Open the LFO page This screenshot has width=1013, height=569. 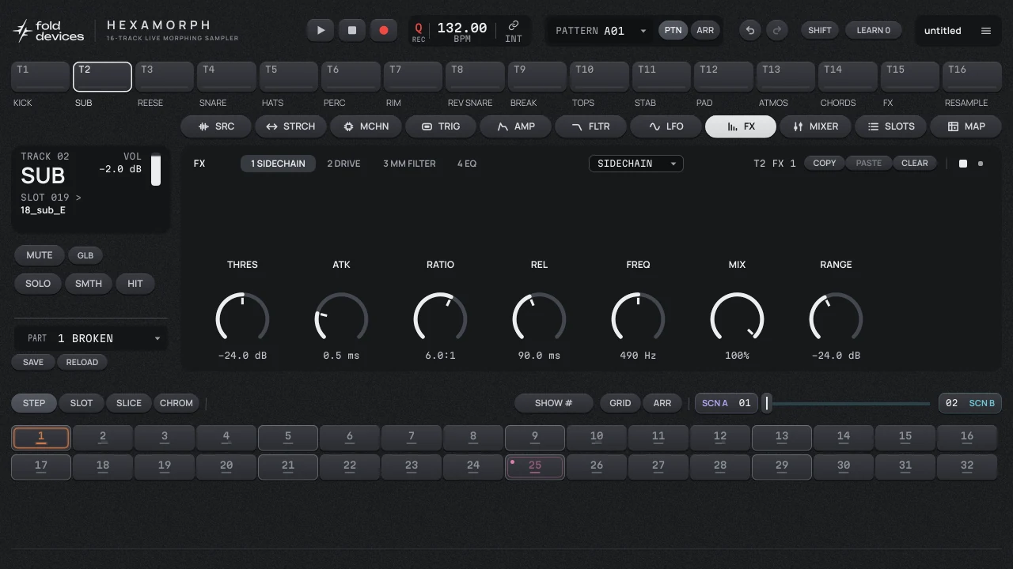click(665, 126)
